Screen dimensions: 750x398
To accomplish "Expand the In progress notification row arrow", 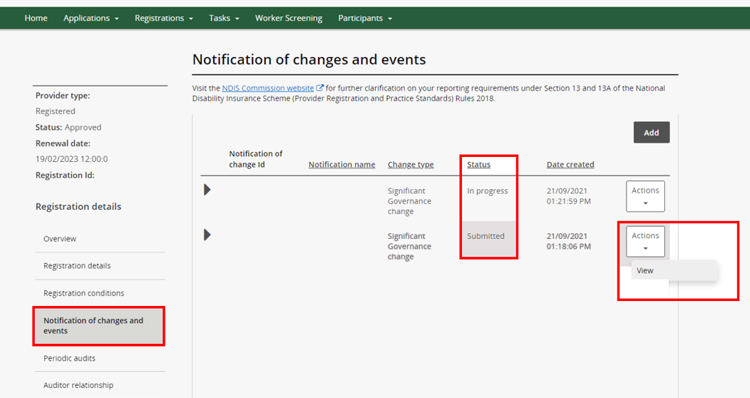I will [207, 190].
